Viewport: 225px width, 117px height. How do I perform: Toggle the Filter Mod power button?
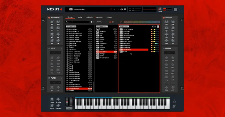(49, 18)
